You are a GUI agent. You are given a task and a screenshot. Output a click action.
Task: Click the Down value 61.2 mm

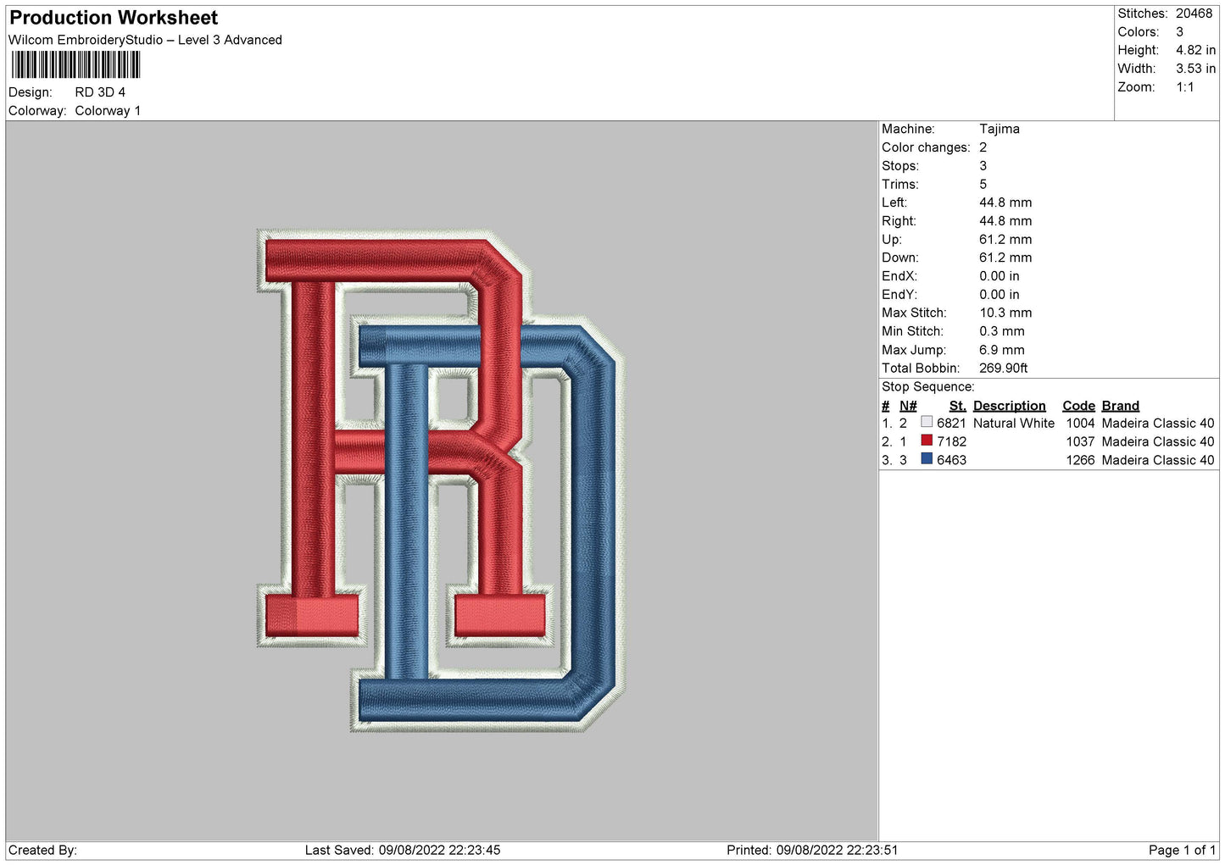pyautogui.click(x=1005, y=258)
